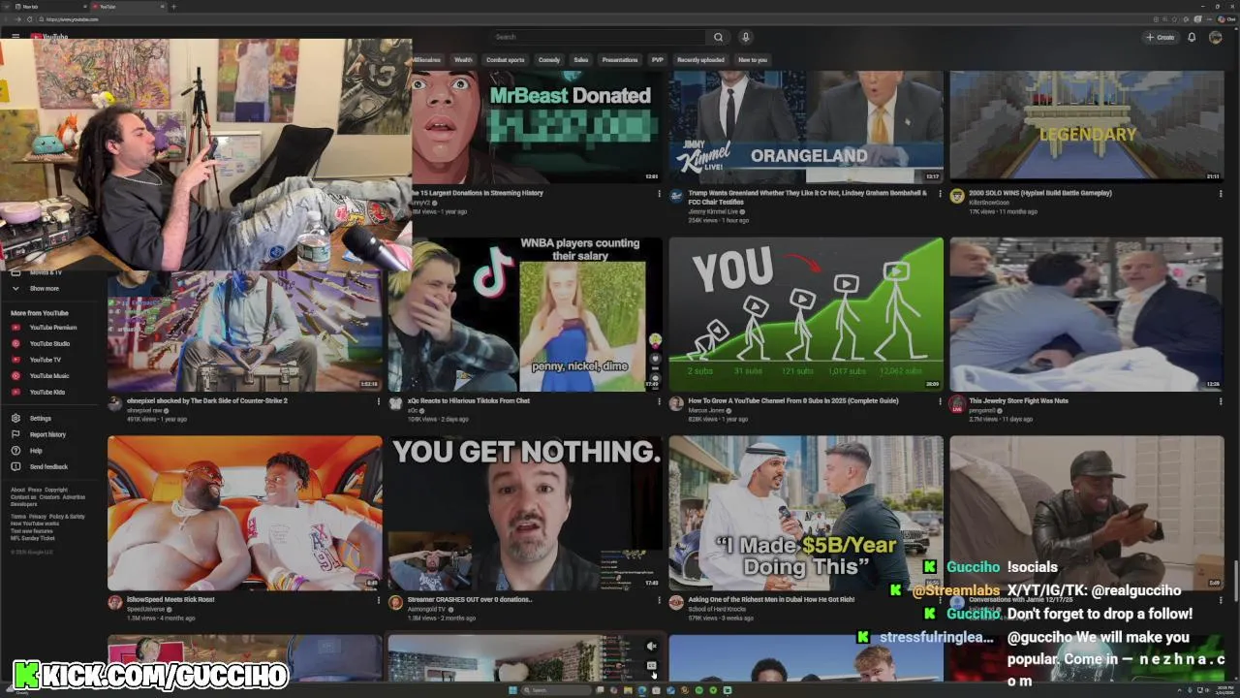Screen dimensions: 1240x698
Task: Click the Report history flag icon
Action: click(x=15, y=434)
